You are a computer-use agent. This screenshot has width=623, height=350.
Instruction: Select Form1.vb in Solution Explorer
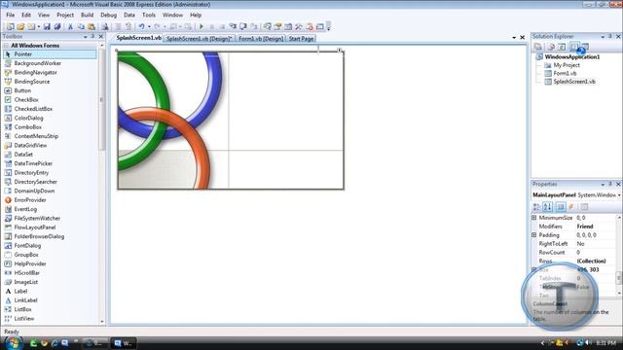[565, 73]
